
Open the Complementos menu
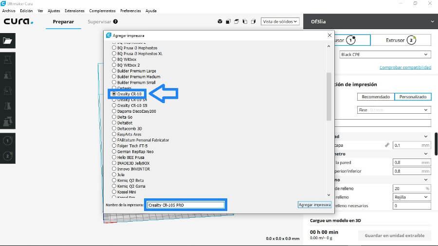(x=102, y=11)
